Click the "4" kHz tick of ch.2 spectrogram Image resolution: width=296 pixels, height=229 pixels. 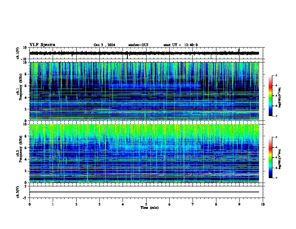(x=26, y=159)
